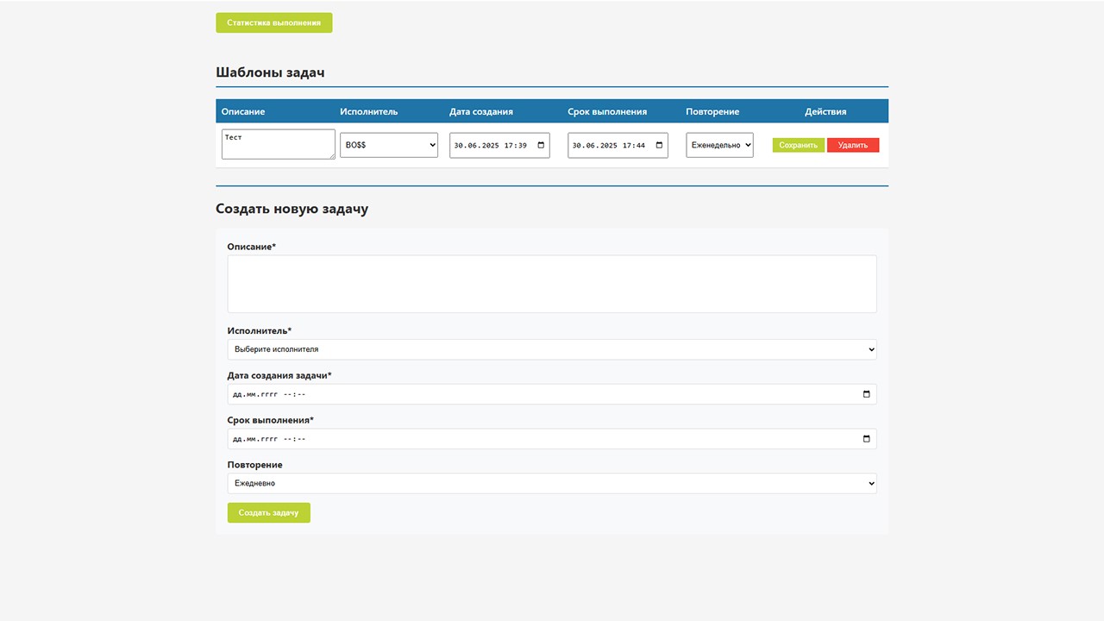
Task: Open calendar icon in form's Срок выполнения field
Action: 867,439
